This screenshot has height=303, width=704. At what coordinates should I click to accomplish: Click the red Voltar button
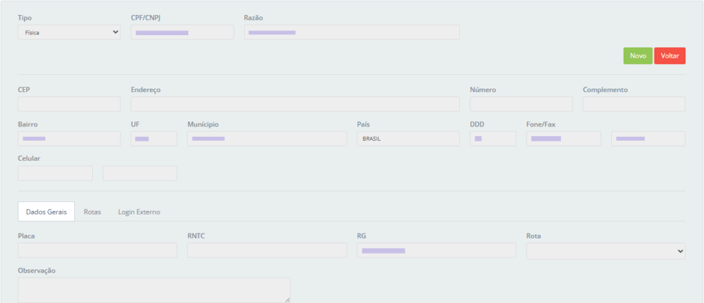(670, 56)
